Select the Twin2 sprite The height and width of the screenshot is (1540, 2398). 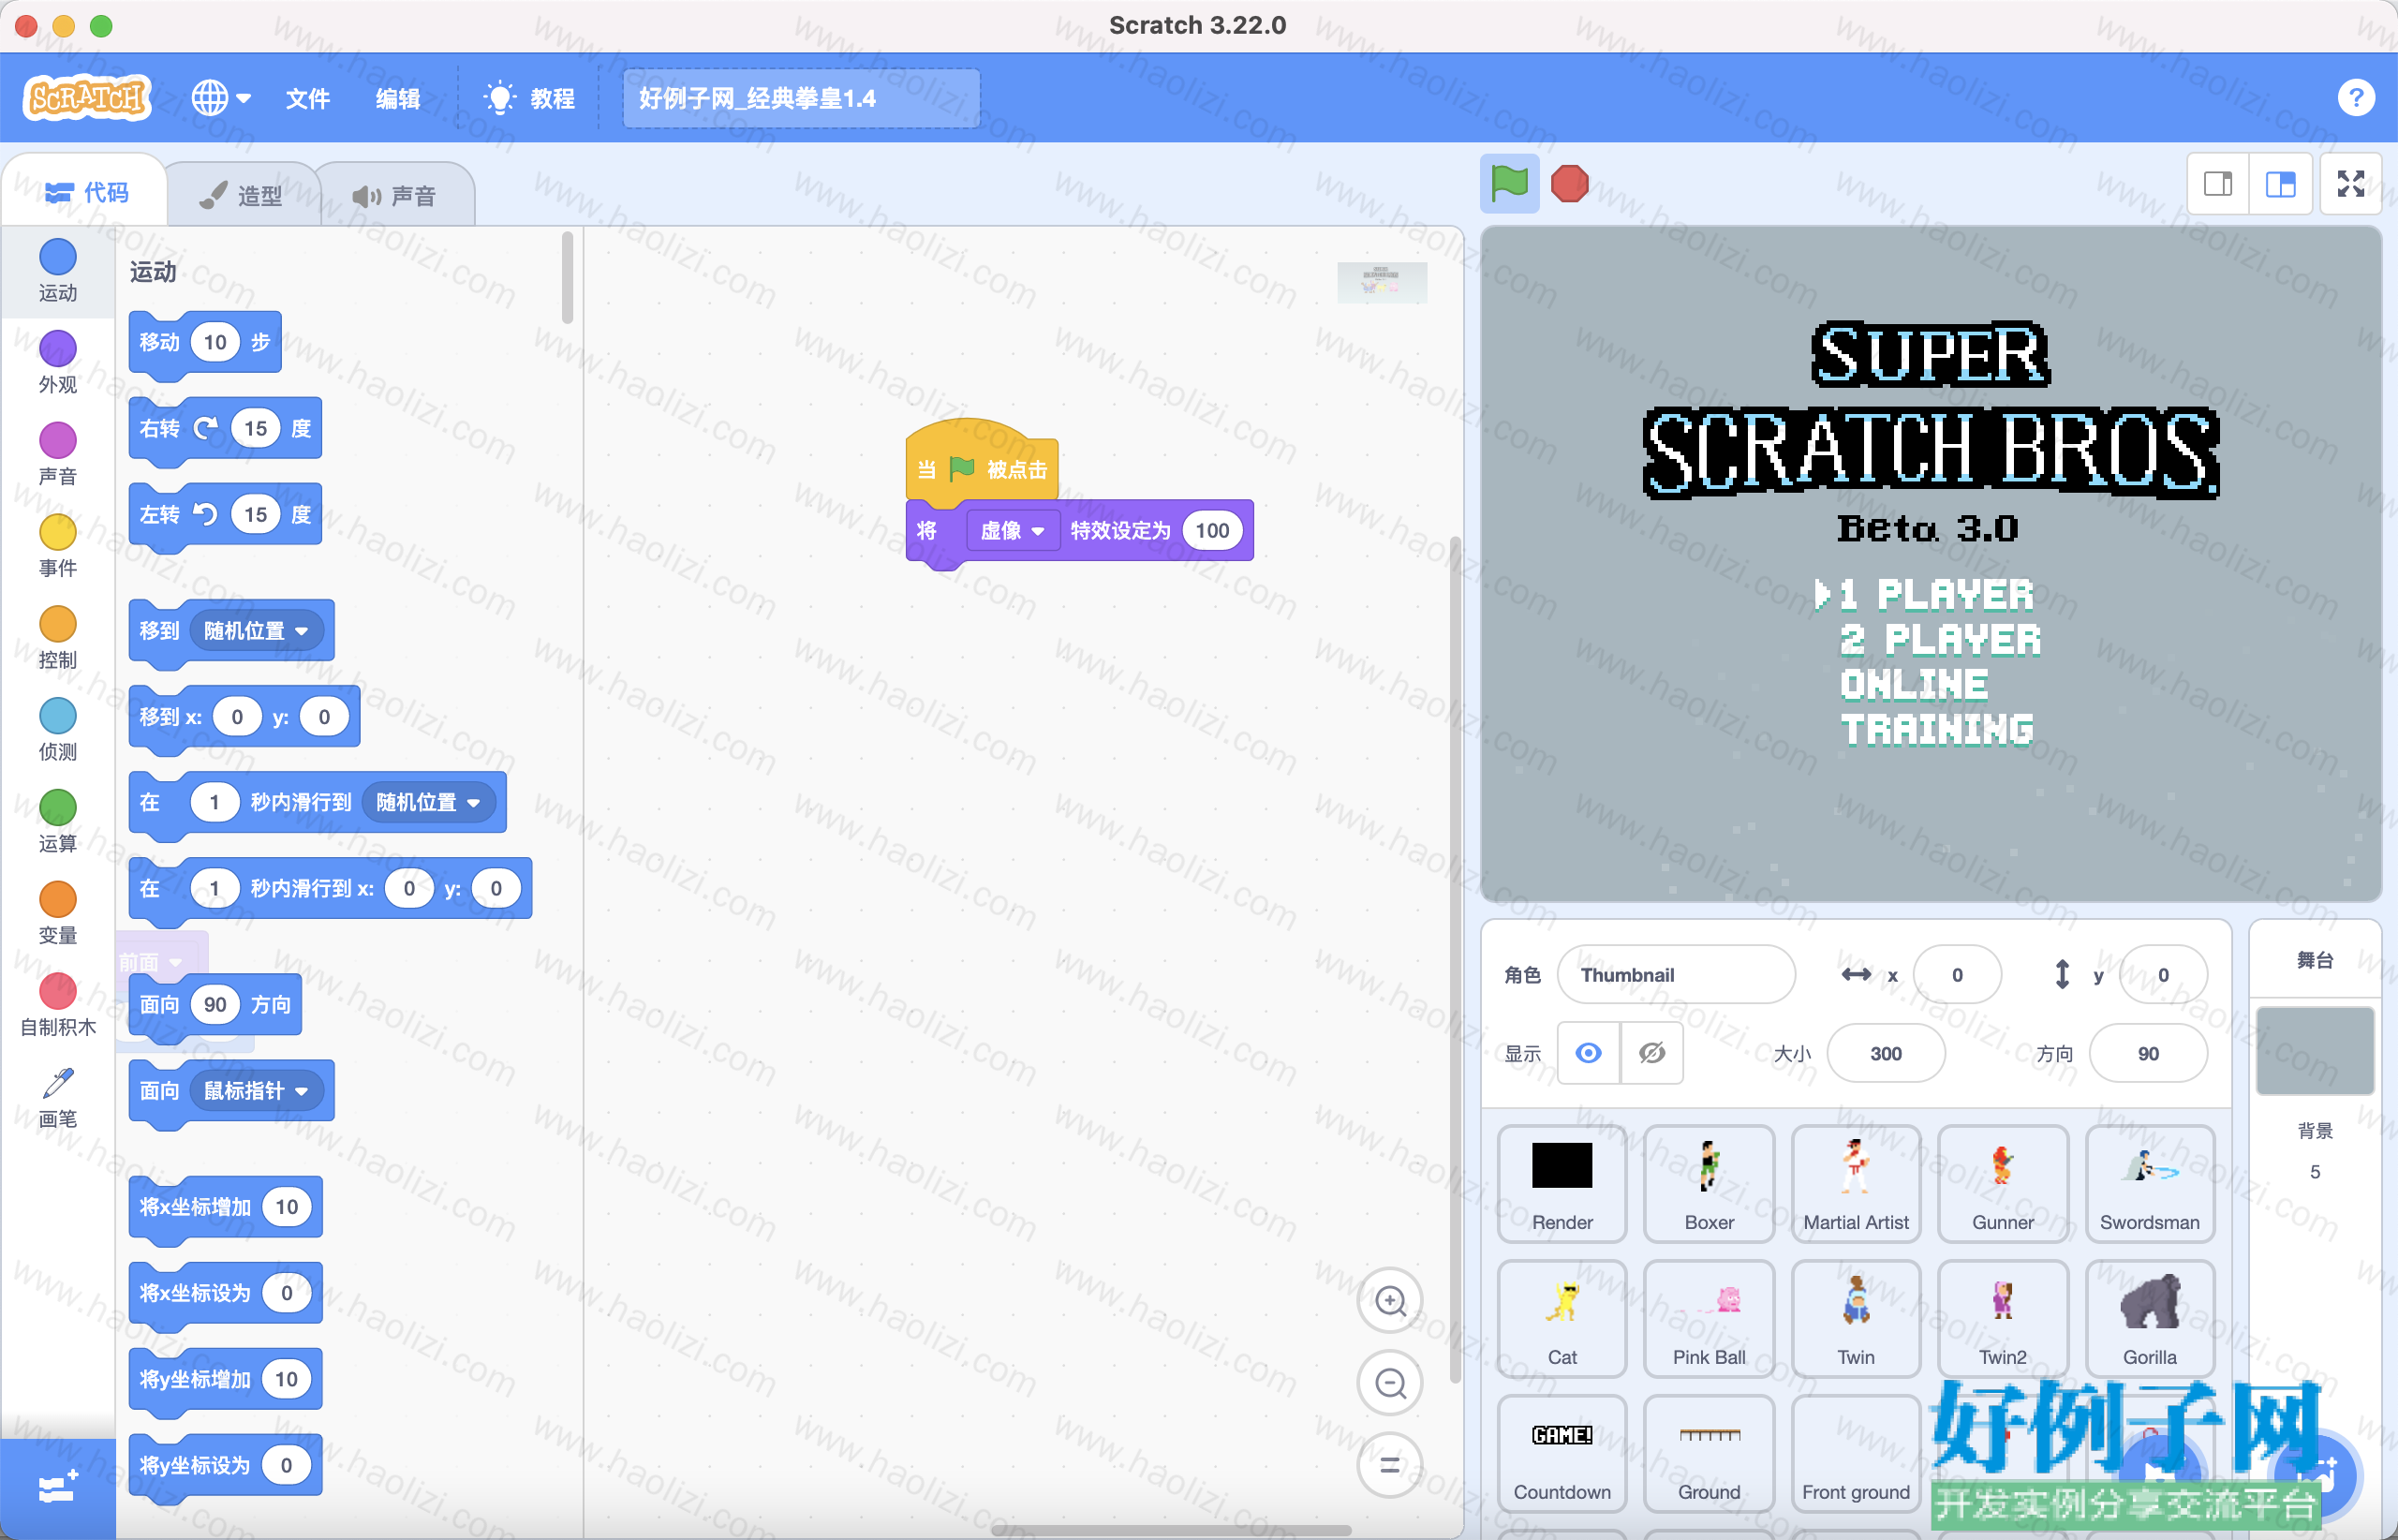(x=2003, y=1319)
